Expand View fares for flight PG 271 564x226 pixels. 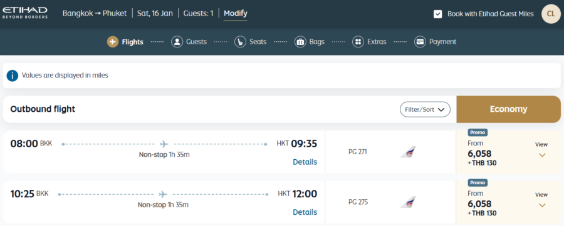pyautogui.click(x=541, y=150)
